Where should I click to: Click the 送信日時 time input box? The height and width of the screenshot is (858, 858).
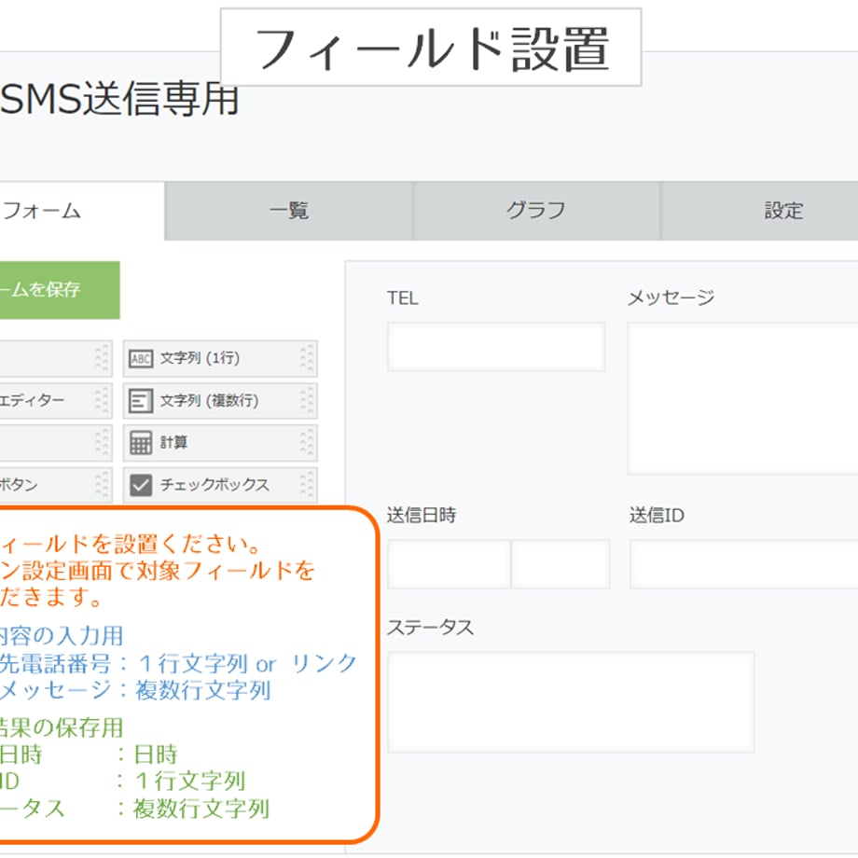coord(560,564)
